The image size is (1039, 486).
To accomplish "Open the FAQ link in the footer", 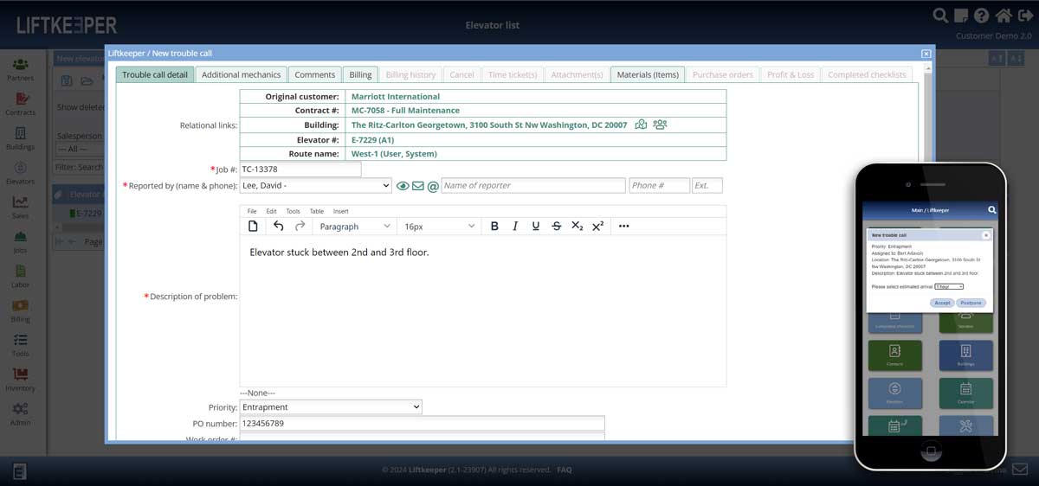I will 565,470.
